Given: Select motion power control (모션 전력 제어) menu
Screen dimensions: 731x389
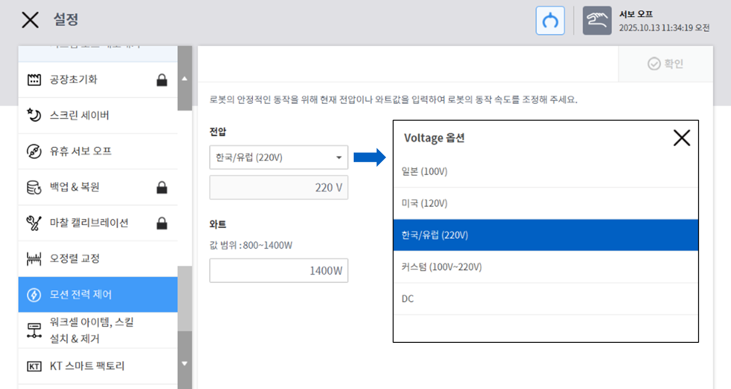Looking at the screenshot, I should [98, 295].
